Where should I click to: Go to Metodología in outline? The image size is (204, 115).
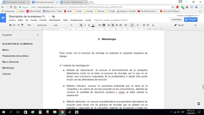8,68
